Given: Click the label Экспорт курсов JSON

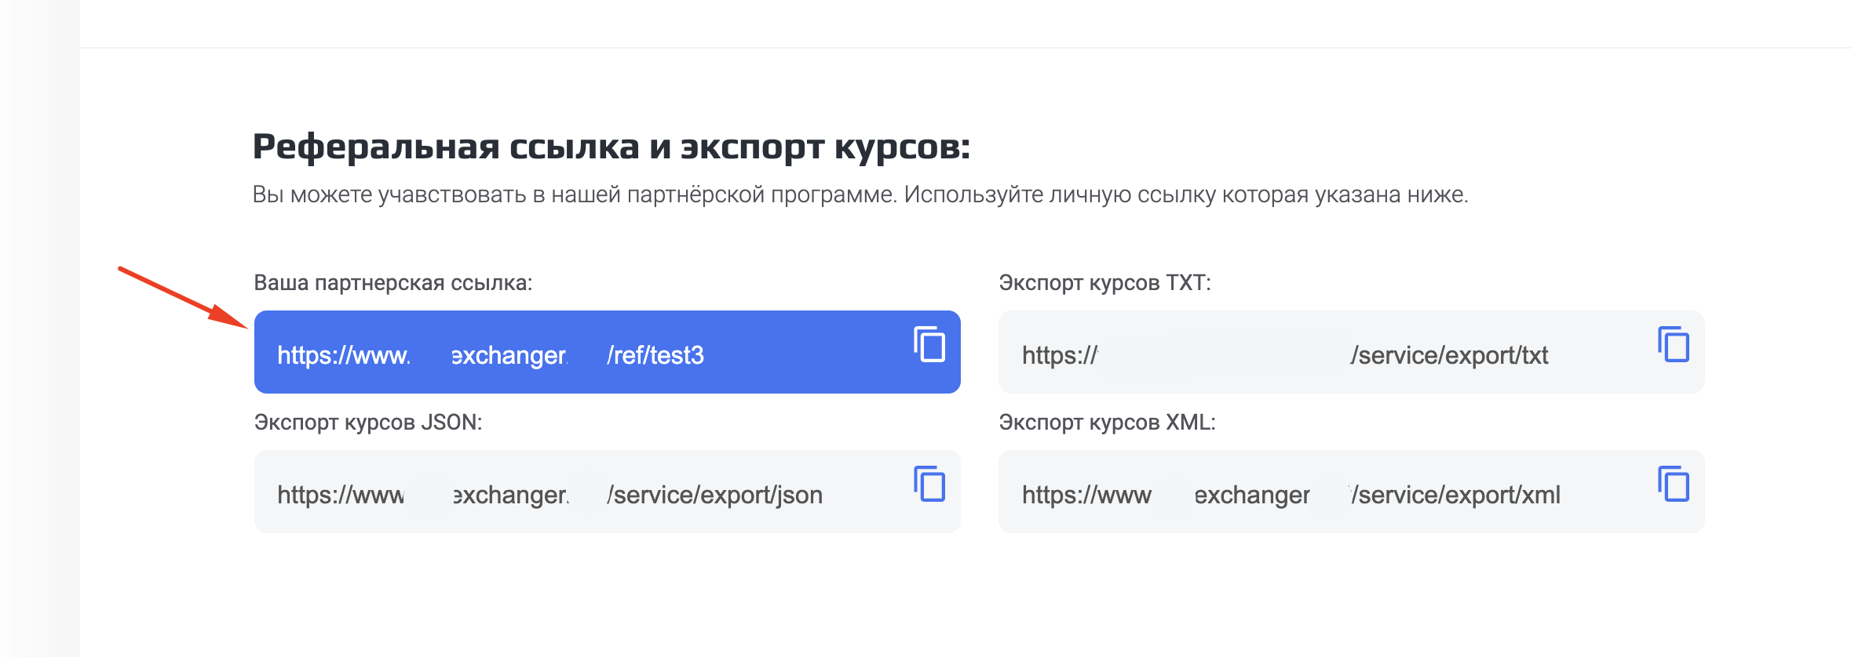Looking at the screenshot, I should (369, 421).
